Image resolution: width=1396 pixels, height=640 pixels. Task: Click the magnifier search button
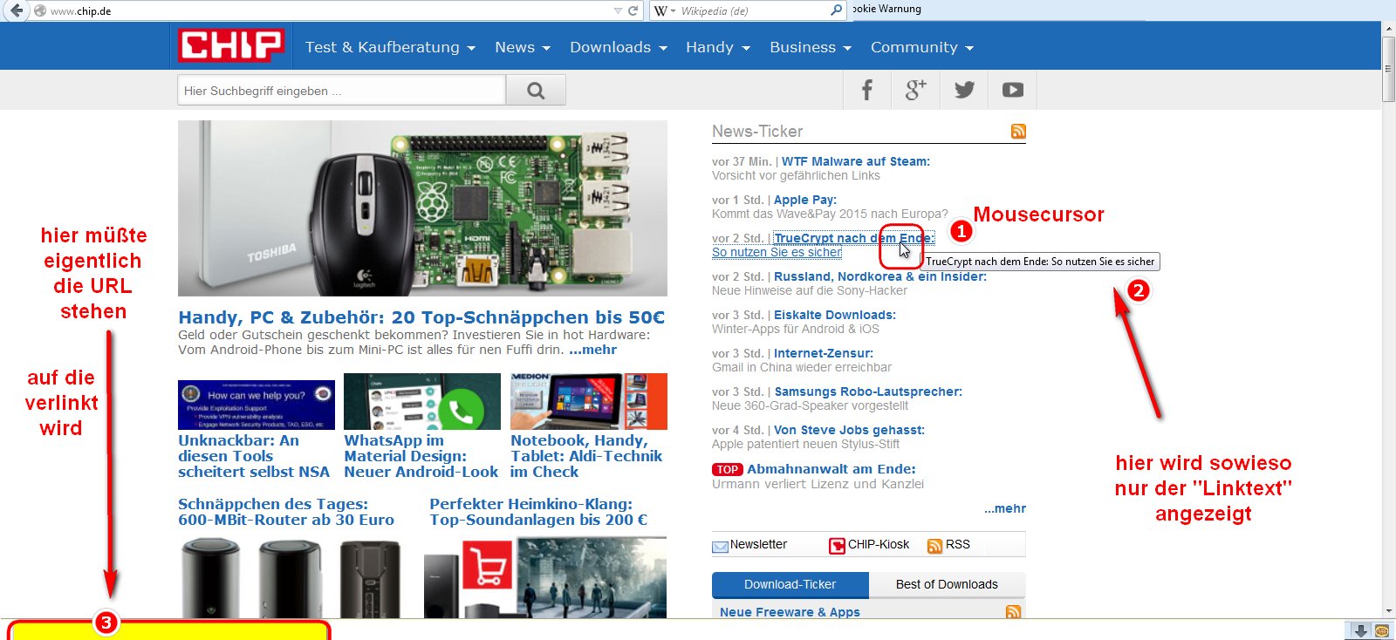536,90
